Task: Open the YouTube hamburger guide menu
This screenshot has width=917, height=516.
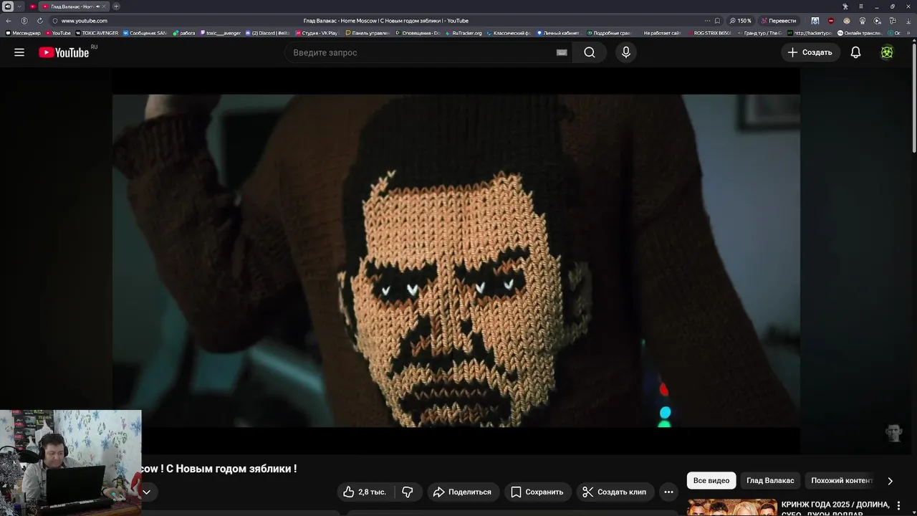Action: 19,52
